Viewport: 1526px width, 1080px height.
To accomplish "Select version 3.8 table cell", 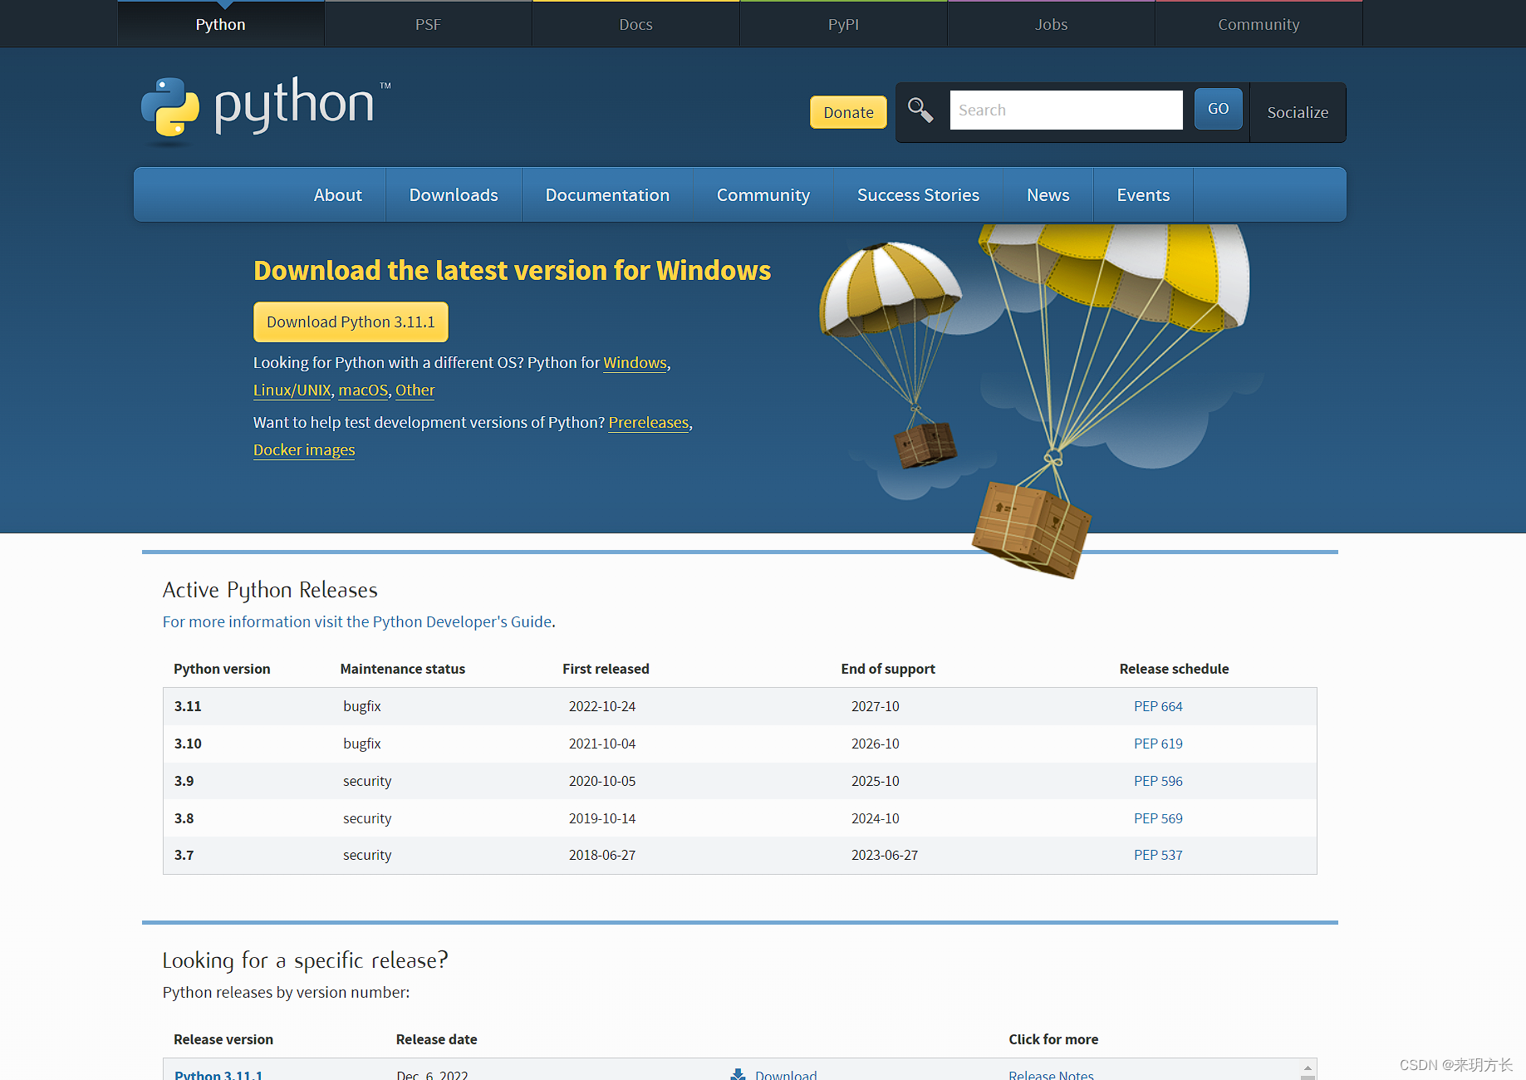I will (184, 818).
